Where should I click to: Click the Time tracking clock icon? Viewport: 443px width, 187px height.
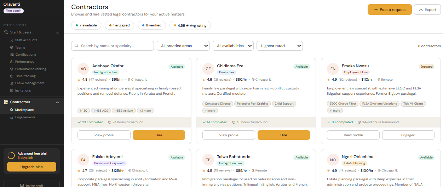click(x=12, y=76)
